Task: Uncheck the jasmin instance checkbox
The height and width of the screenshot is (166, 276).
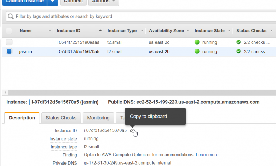Action: pyautogui.click(x=9, y=52)
